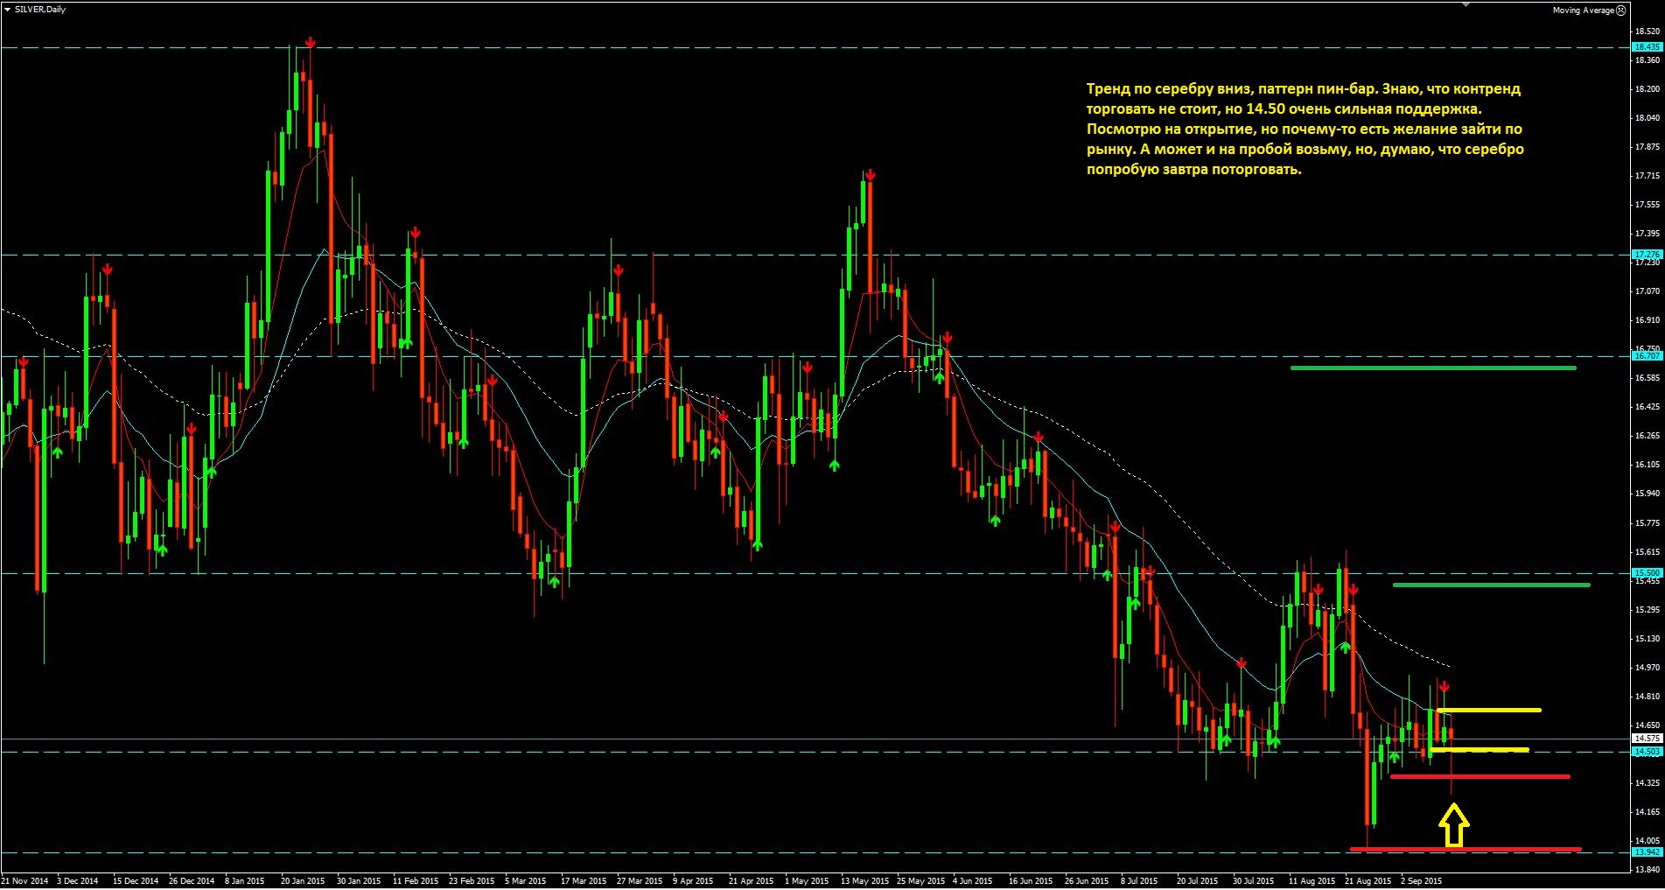Click the 18.520 price scale value
This screenshot has width=1665, height=890.
(x=1647, y=32)
